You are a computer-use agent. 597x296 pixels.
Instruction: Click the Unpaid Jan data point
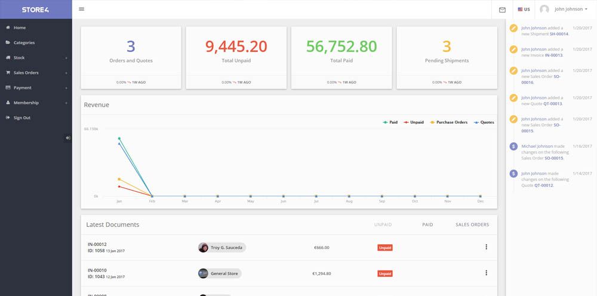pos(119,186)
